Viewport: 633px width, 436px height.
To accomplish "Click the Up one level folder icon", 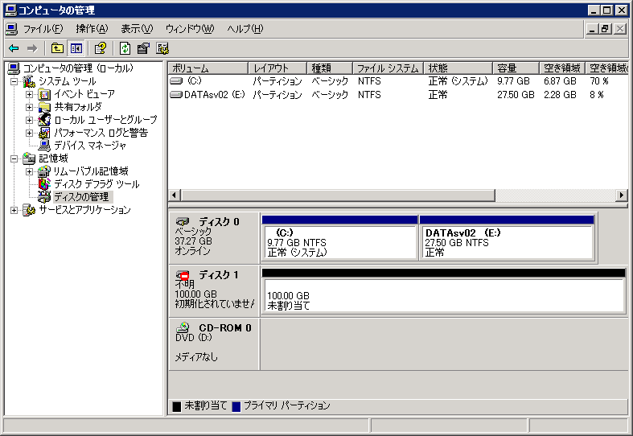I will tap(57, 48).
